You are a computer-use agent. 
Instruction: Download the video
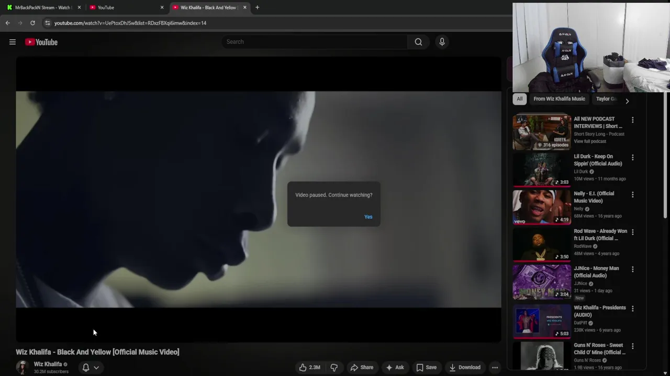click(465, 367)
